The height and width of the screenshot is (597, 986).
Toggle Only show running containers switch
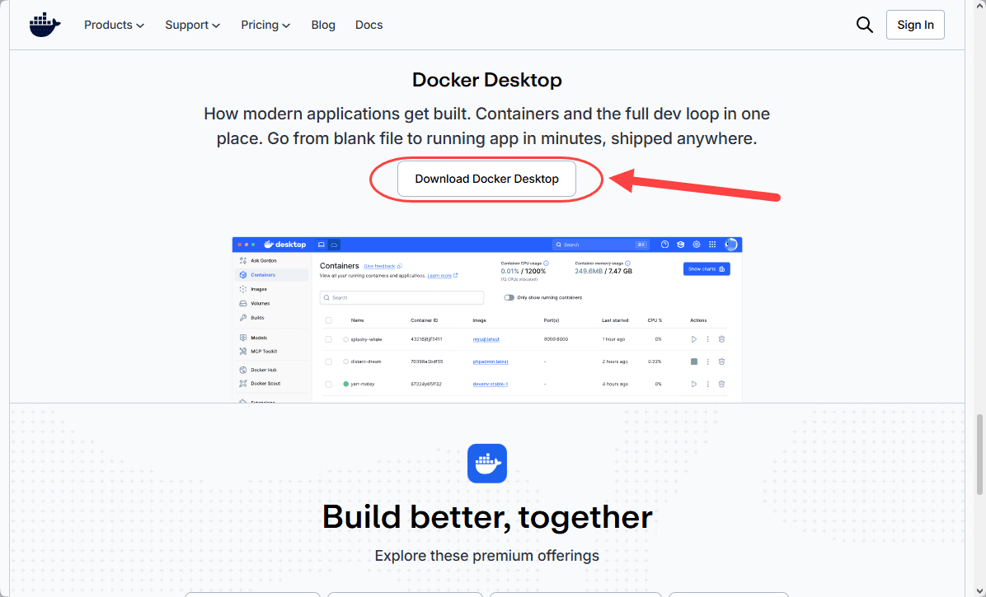(x=509, y=297)
